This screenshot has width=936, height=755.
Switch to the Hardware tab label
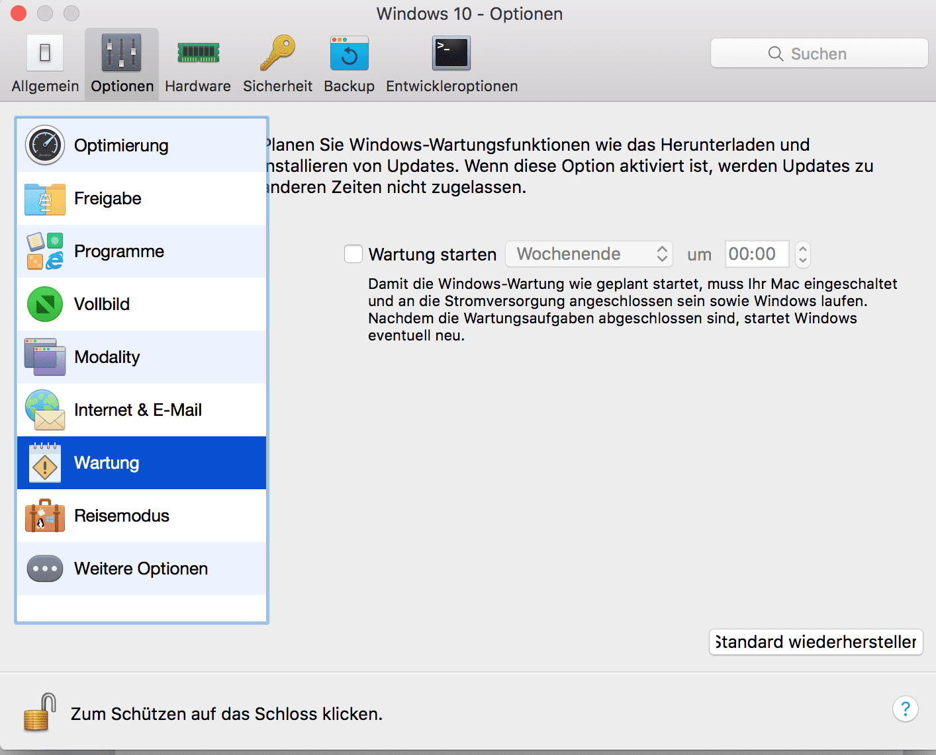[198, 87]
